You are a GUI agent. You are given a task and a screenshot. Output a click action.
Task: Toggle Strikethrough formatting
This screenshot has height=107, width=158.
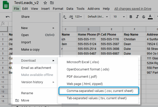point(144,17)
